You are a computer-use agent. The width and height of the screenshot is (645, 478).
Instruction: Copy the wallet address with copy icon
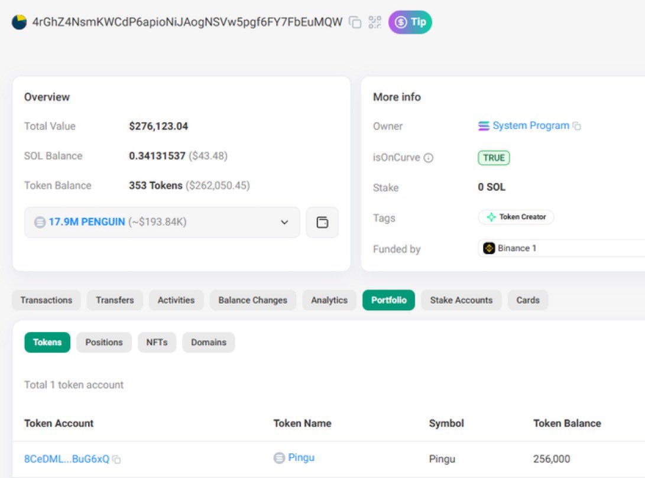355,22
